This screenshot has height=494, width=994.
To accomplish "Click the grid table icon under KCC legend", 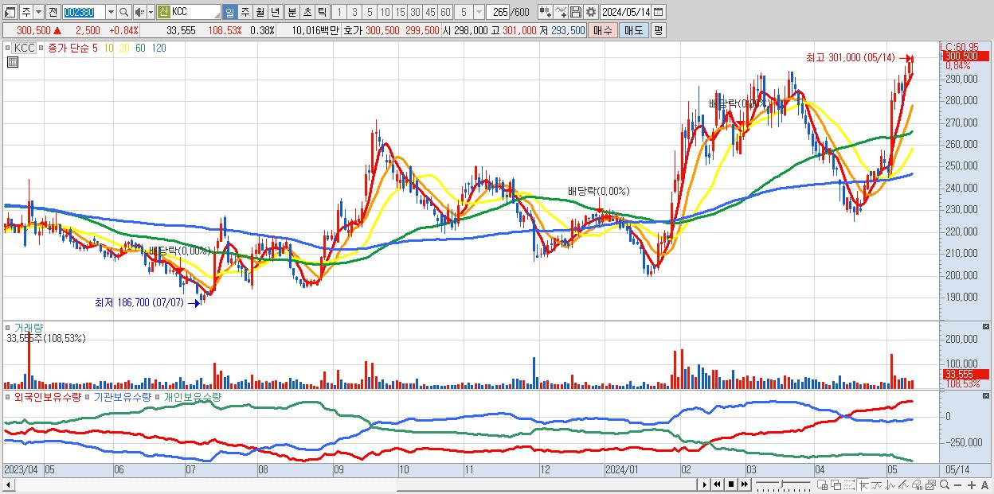I will (13, 63).
